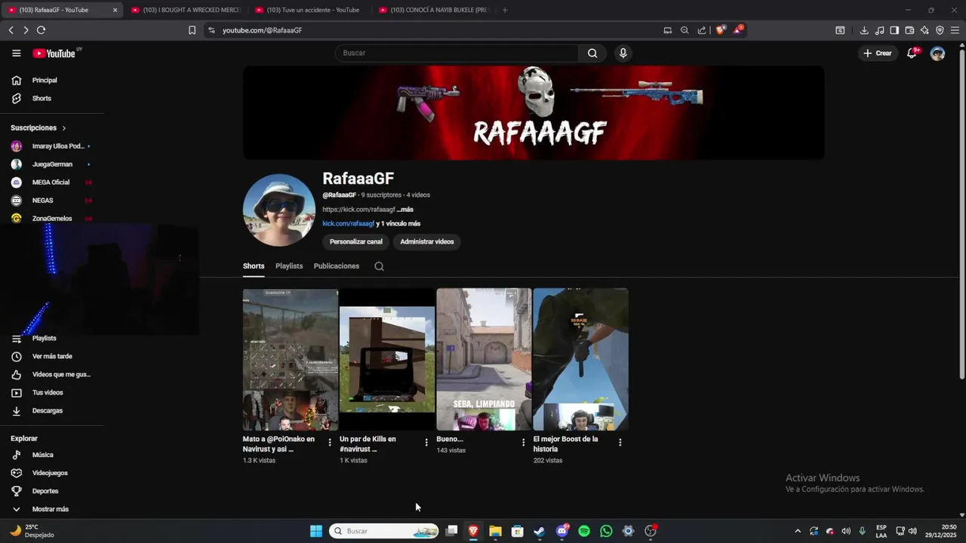
Task: Go forward with browser forward arrow
Action: [26, 30]
